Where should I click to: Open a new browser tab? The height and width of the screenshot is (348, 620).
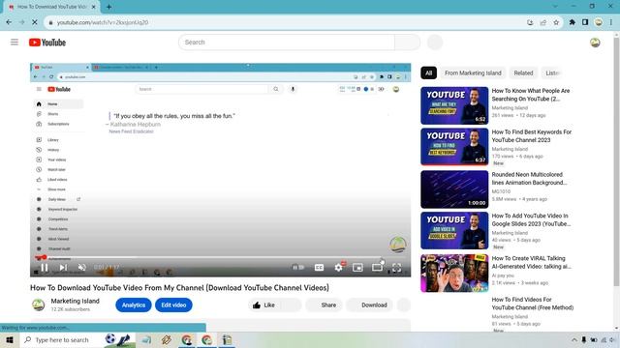tap(108, 7)
